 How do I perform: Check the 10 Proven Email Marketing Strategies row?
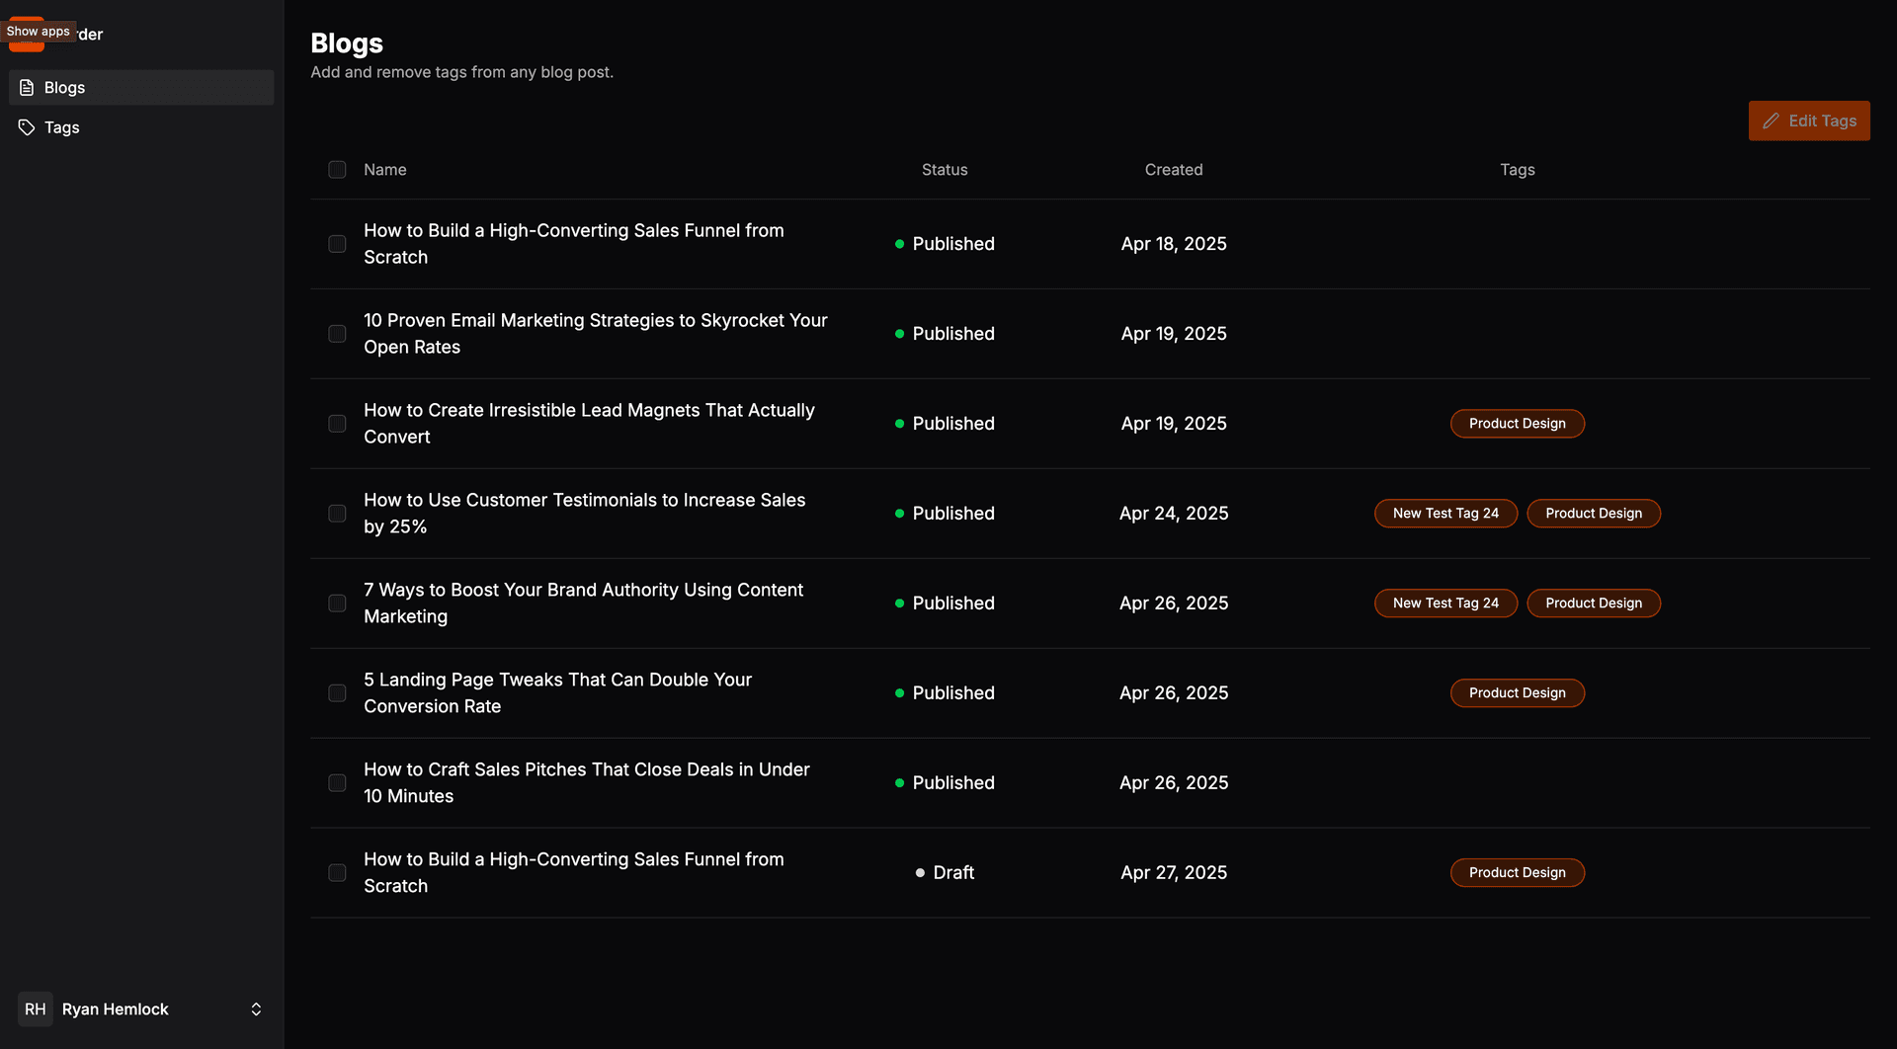337,334
